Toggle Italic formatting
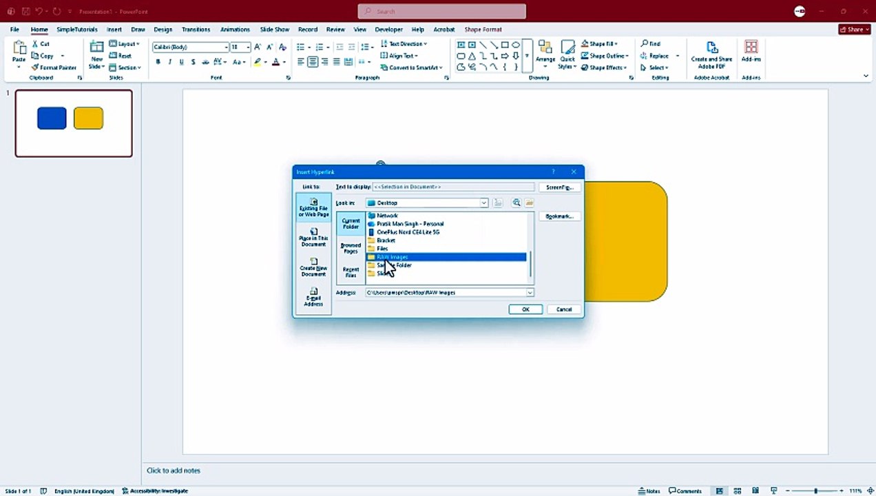Viewport: 876px width, 496px height. click(x=170, y=62)
